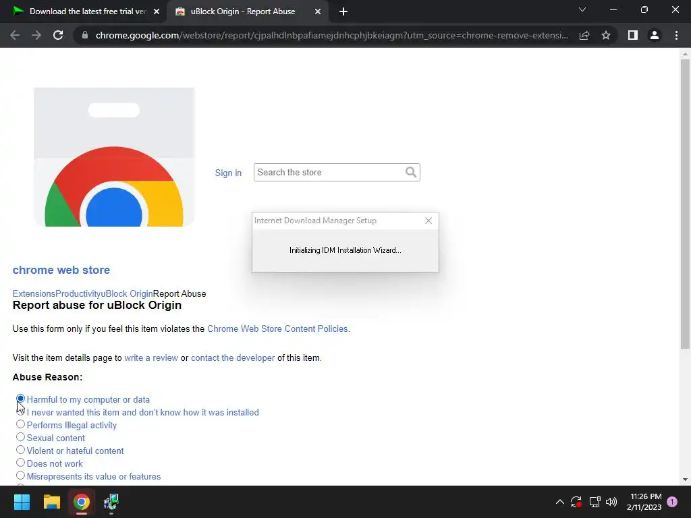Switch to the uBlock Origin Report Abuse tab

(247, 11)
